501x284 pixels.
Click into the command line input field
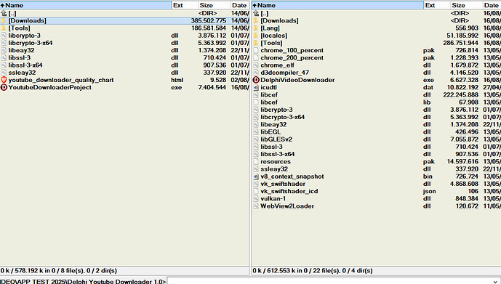pyautogui.click(x=329, y=281)
